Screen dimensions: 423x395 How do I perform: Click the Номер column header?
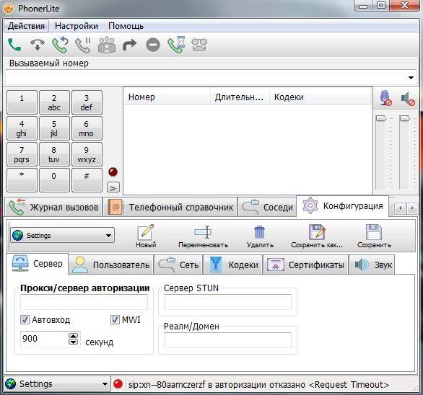[x=167, y=97]
